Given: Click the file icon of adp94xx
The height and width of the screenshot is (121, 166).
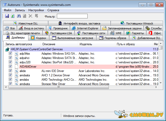Looking at the screenshot, I should [x=16, y=54].
